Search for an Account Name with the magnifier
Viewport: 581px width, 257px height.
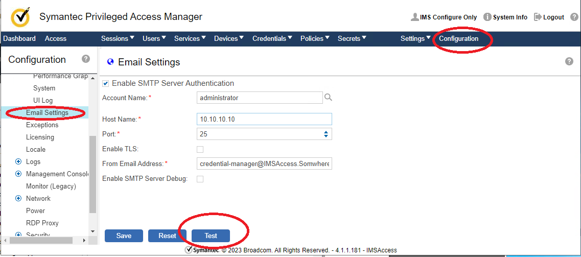pos(328,98)
